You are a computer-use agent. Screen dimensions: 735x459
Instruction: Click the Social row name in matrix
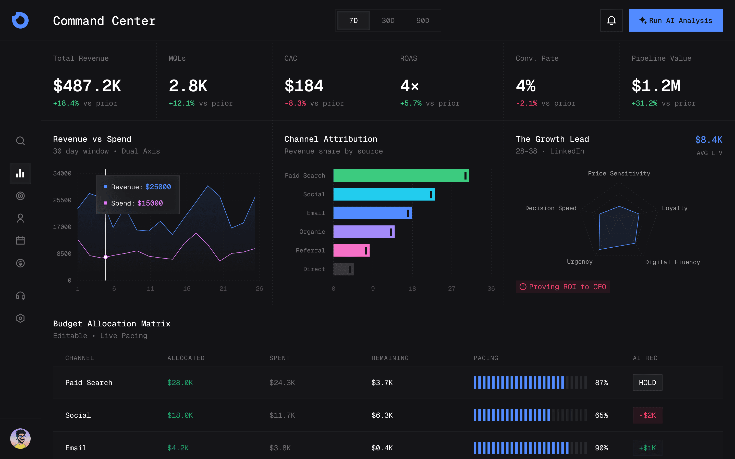(78, 415)
